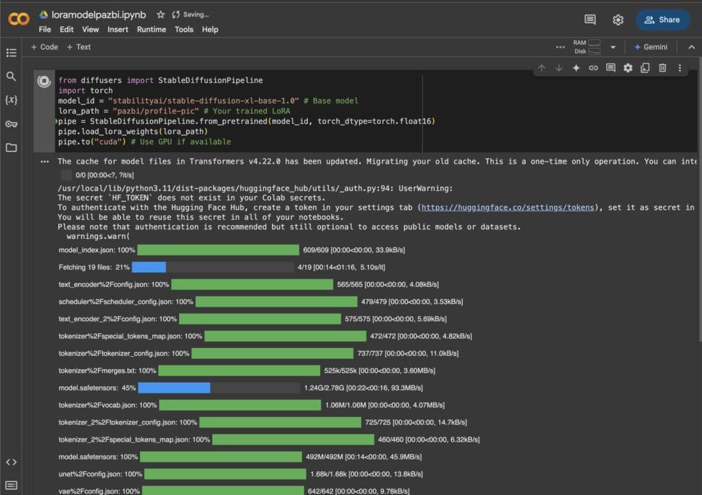Open huggingface.co/settings/tokens link
The height and width of the screenshot is (495, 702).
[x=508, y=207]
